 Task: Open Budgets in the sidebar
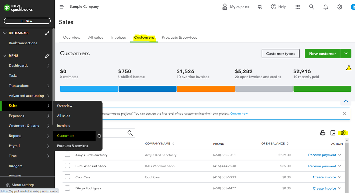point(15,166)
